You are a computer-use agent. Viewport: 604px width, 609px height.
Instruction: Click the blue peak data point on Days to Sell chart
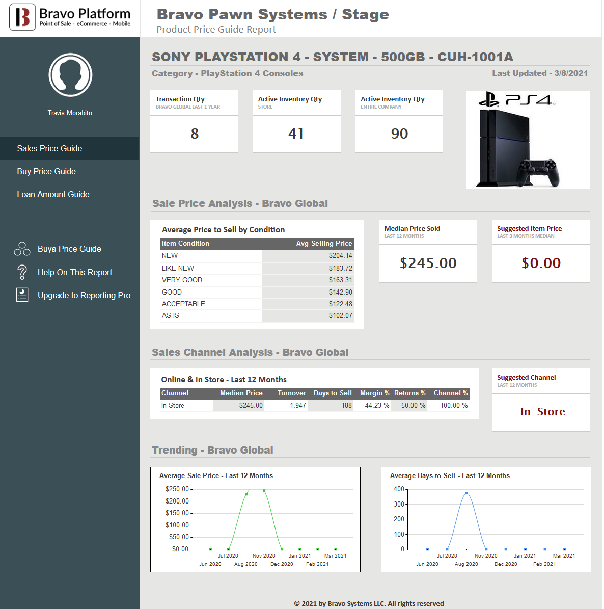coord(466,493)
